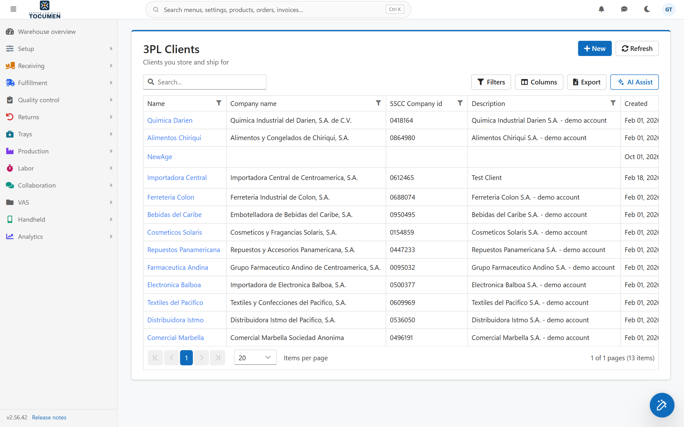Click the notifications bell icon
Viewport: 684px width, 427px height.
[601, 9]
